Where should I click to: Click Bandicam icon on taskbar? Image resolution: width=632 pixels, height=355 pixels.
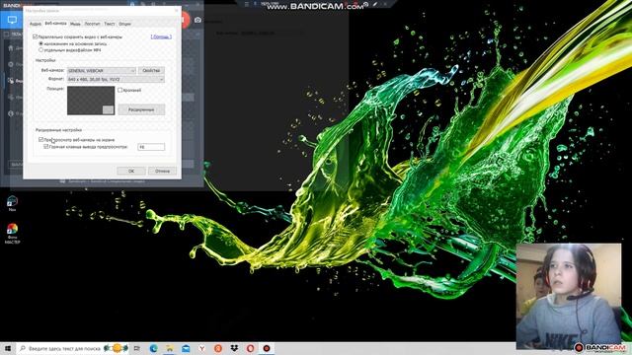(267, 348)
